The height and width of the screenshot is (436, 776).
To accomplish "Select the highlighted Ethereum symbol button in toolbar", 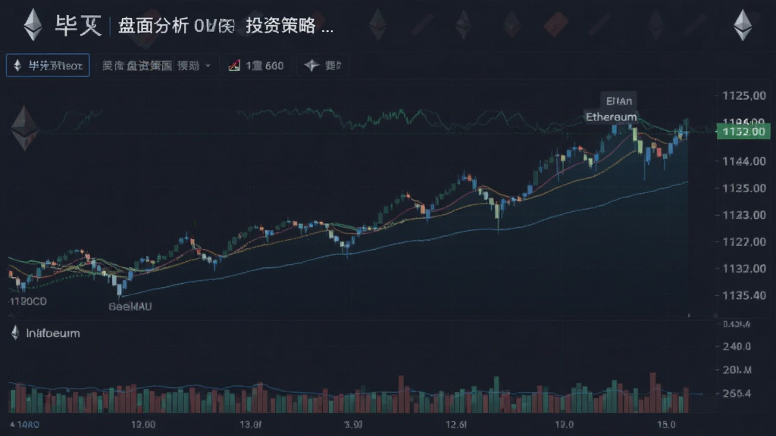I will coord(48,65).
